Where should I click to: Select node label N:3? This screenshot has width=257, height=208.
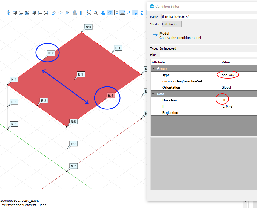tap(88, 27)
